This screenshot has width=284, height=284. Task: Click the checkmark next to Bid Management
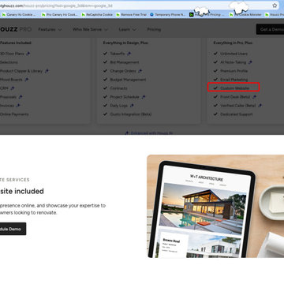(x=105, y=62)
